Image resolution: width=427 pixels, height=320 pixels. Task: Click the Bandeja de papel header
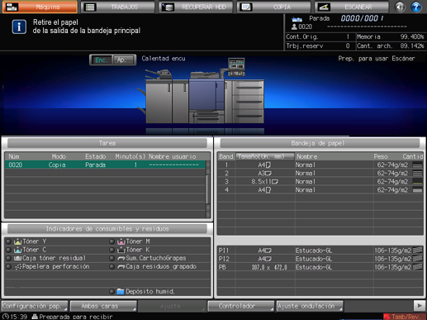click(x=320, y=143)
